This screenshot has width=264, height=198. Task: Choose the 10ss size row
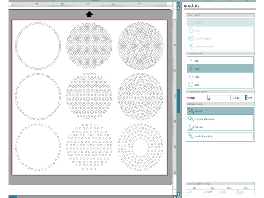pos(220,69)
